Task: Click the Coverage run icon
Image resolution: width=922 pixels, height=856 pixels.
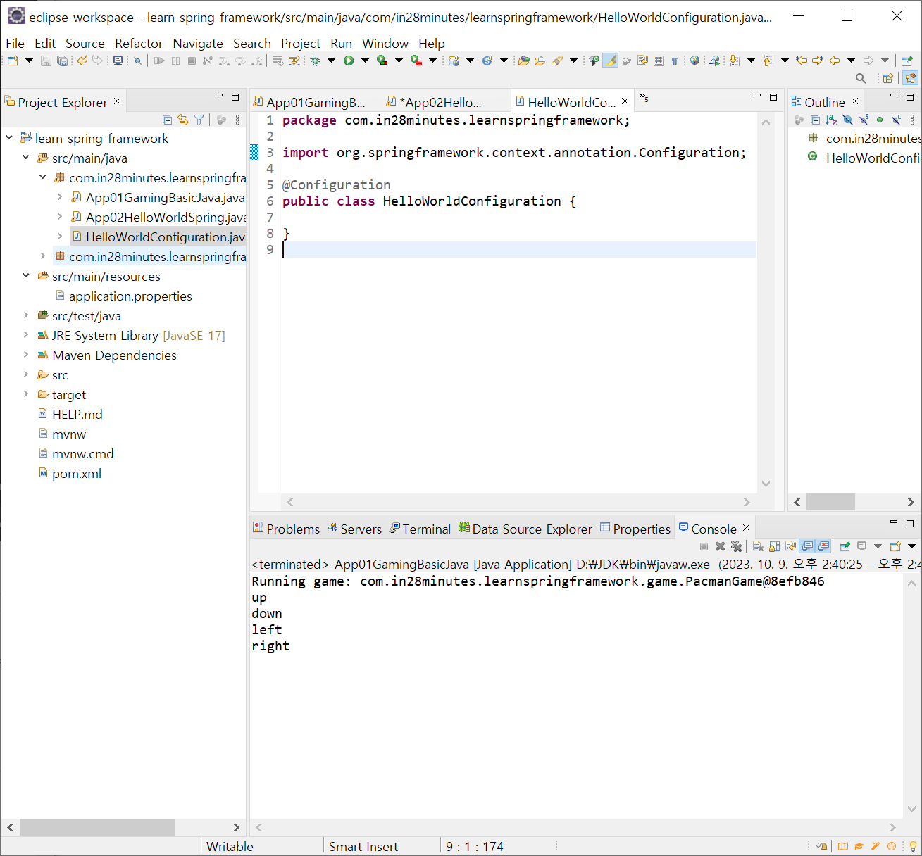Action: coord(382,61)
